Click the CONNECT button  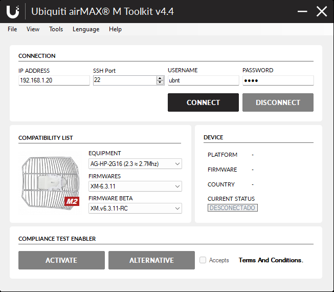coord(203,102)
